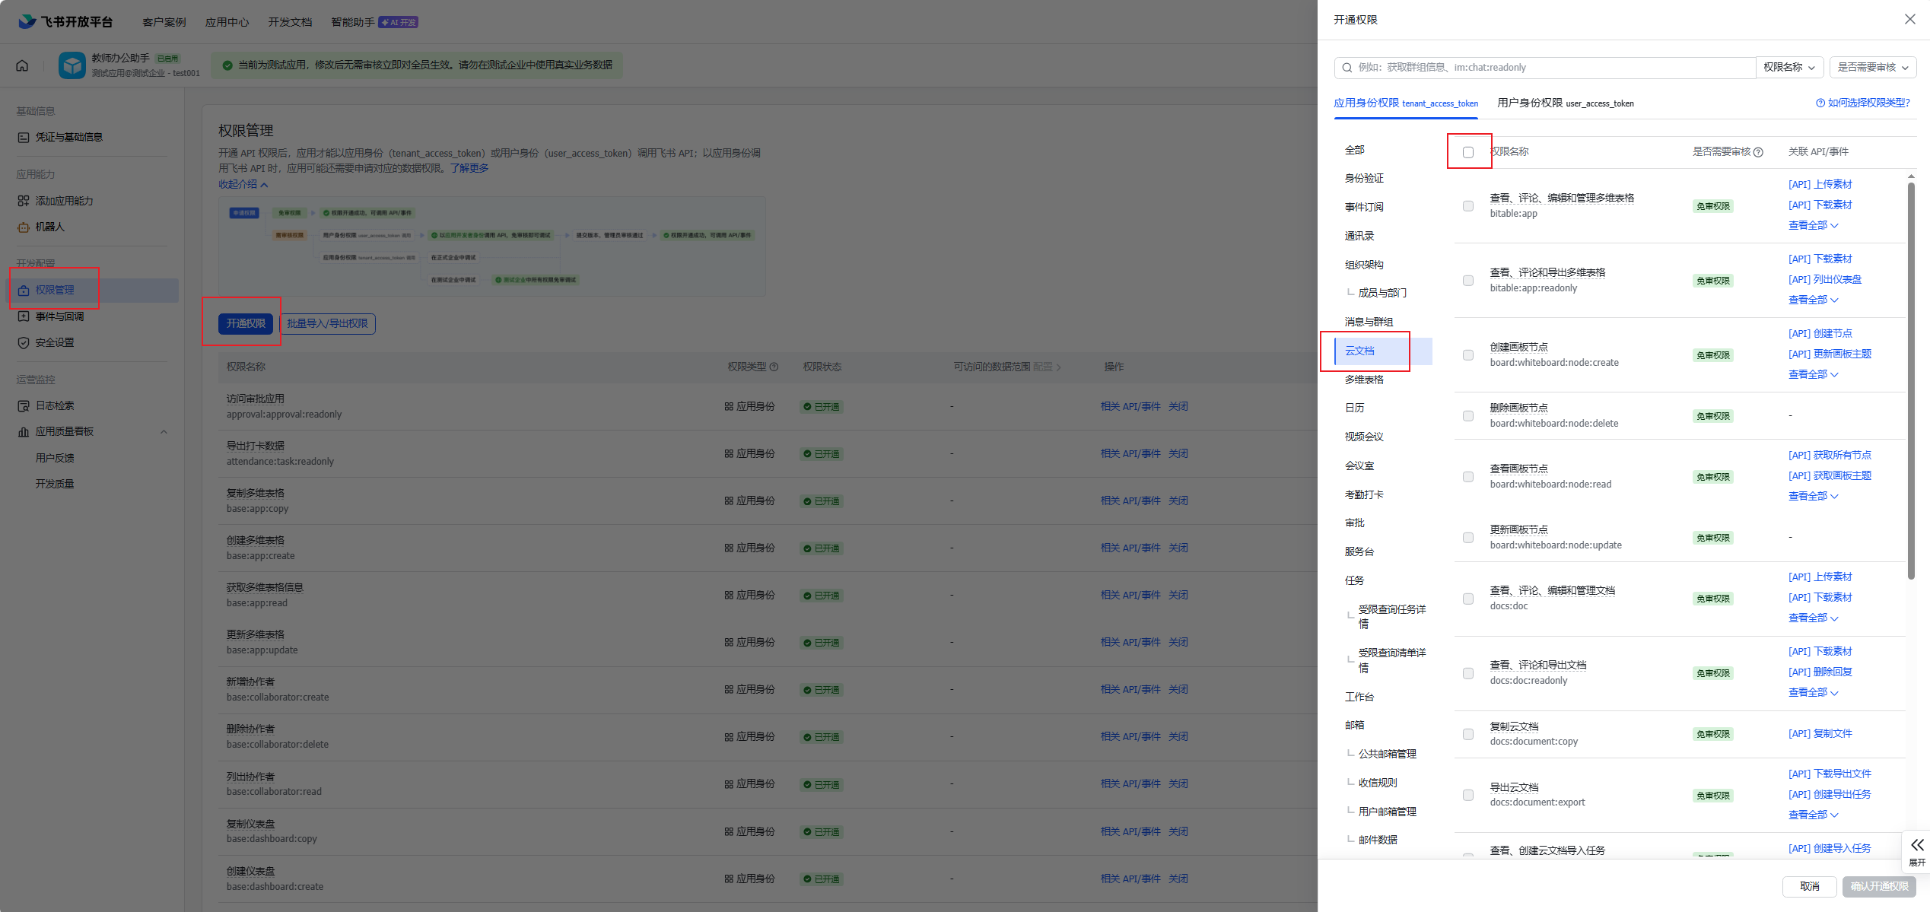Click the 机器人 robot icon
Image resolution: width=1930 pixels, height=912 pixels.
pos(24,227)
